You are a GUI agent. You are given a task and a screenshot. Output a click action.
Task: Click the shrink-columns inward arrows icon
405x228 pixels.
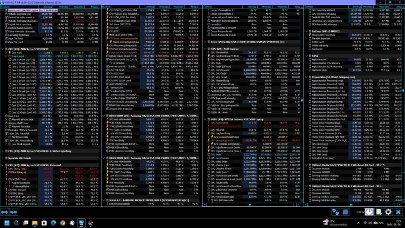click(x=14, y=212)
